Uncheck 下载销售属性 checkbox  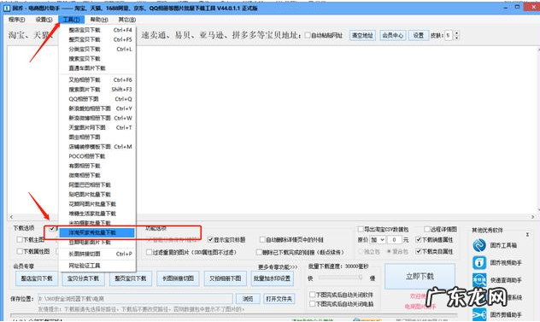coord(419,239)
